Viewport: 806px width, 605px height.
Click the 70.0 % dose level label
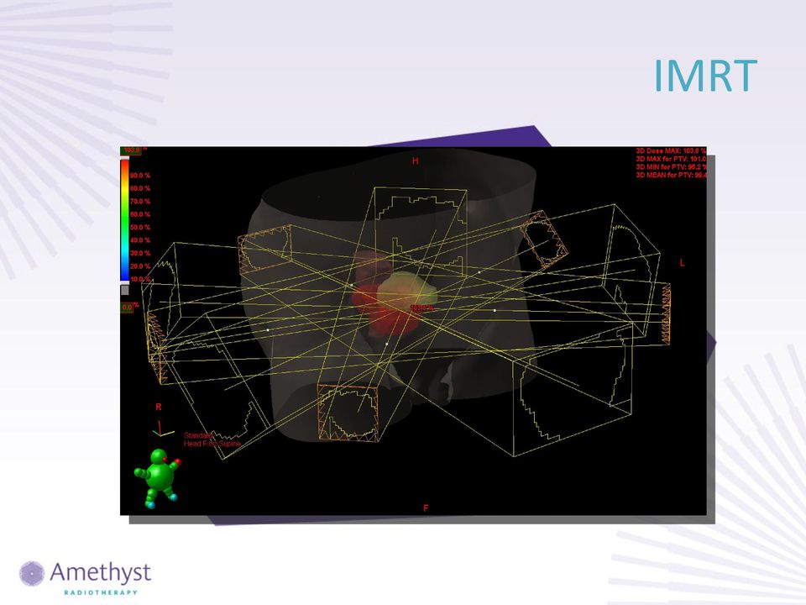point(140,201)
